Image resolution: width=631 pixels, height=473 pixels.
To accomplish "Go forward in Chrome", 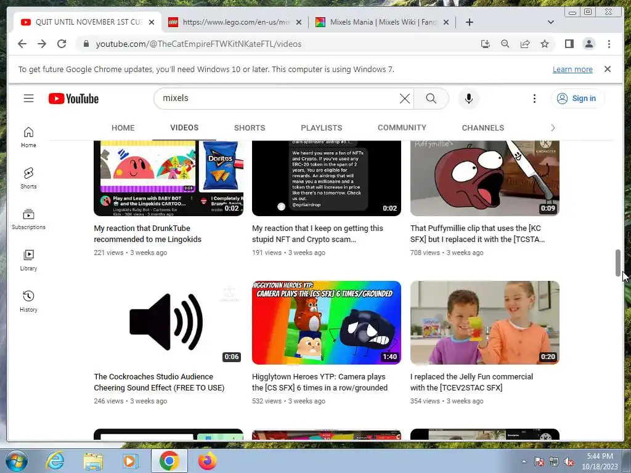I will pos(42,44).
